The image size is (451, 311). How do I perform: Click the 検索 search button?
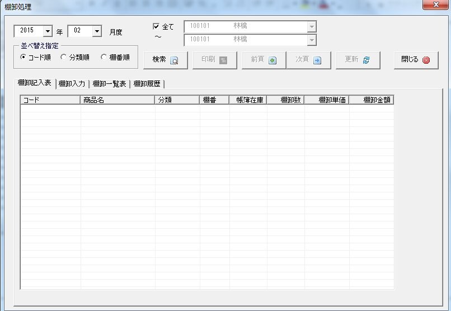click(166, 60)
